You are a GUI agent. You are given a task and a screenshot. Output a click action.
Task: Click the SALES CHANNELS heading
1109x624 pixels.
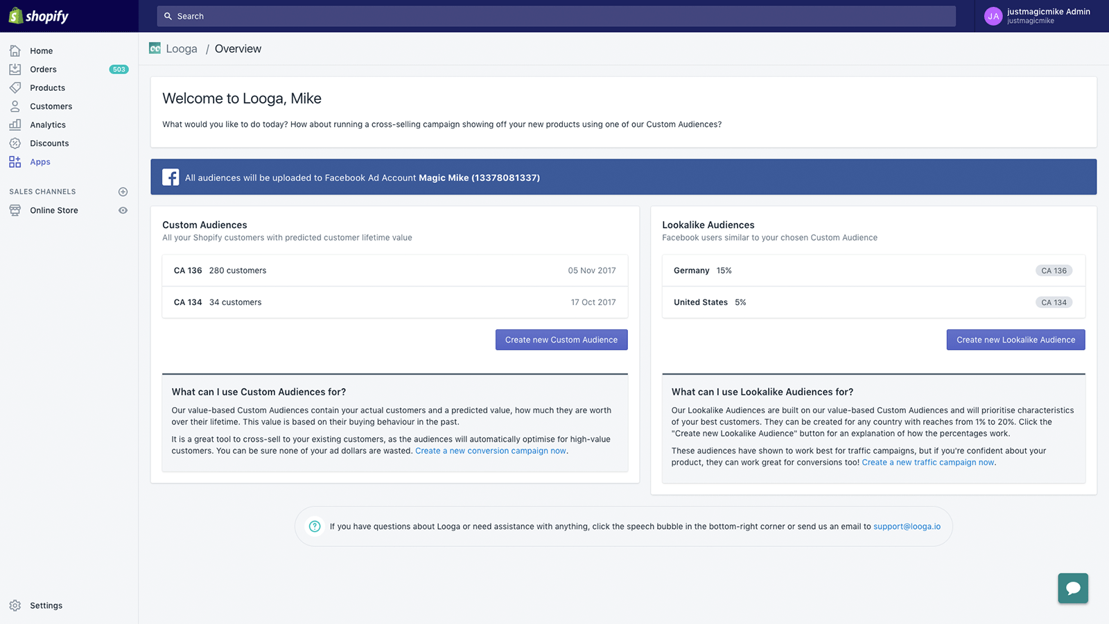click(x=42, y=191)
